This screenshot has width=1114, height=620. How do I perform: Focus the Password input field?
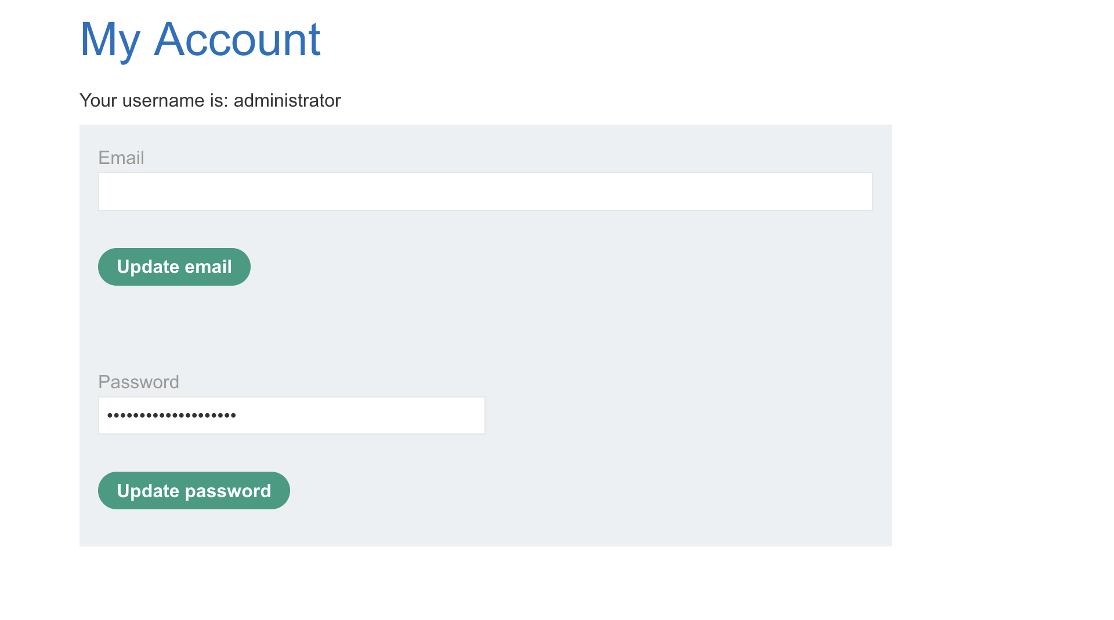point(291,415)
